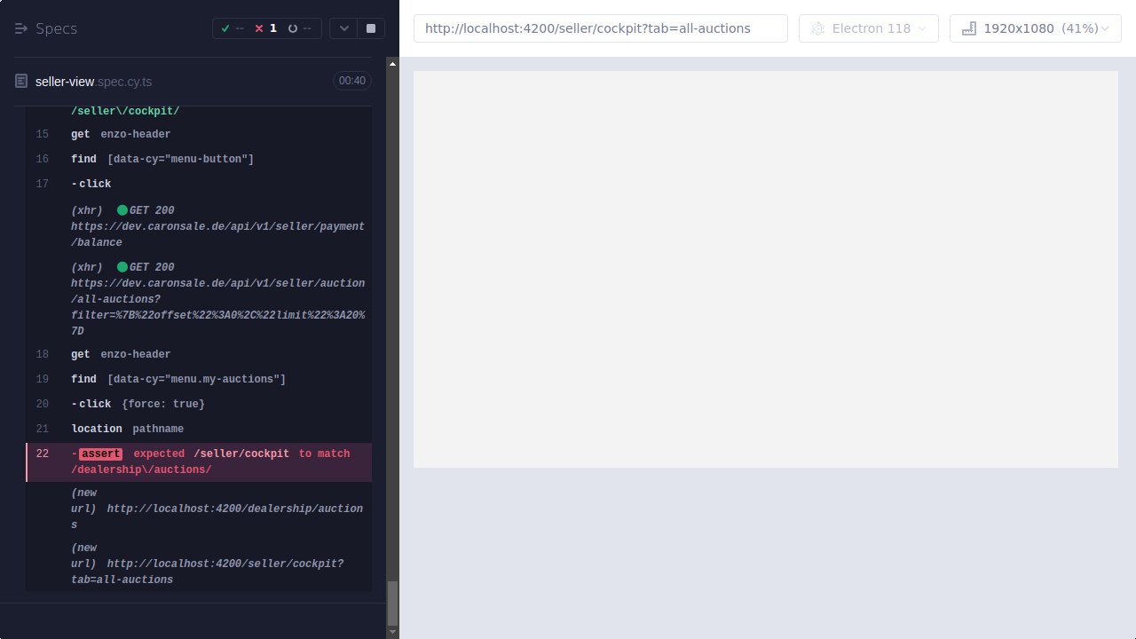Click the viewport ruler icon near 1920x1080
Image resolution: width=1136 pixels, height=639 pixels.
tap(968, 28)
